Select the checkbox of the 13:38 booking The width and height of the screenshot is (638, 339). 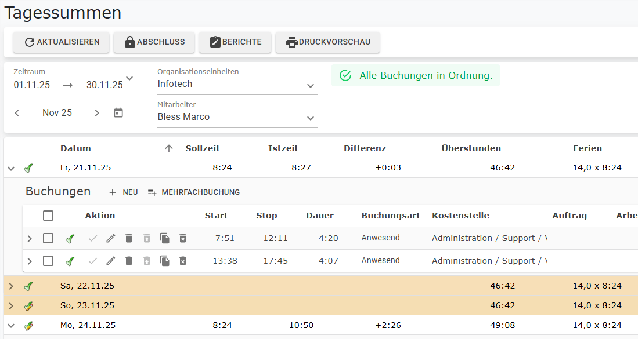coord(48,261)
